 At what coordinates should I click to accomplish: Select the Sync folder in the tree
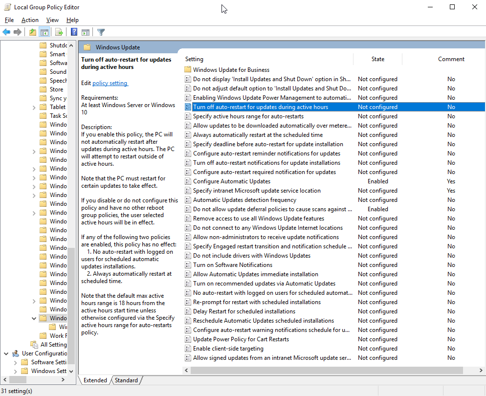click(58, 98)
